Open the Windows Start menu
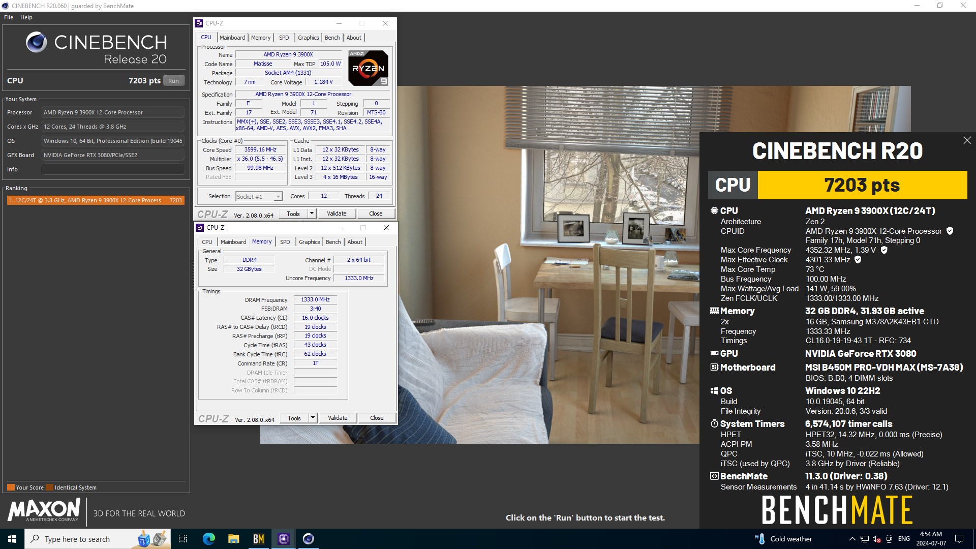Viewport: 976px width, 549px height. (x=12, y=539)
